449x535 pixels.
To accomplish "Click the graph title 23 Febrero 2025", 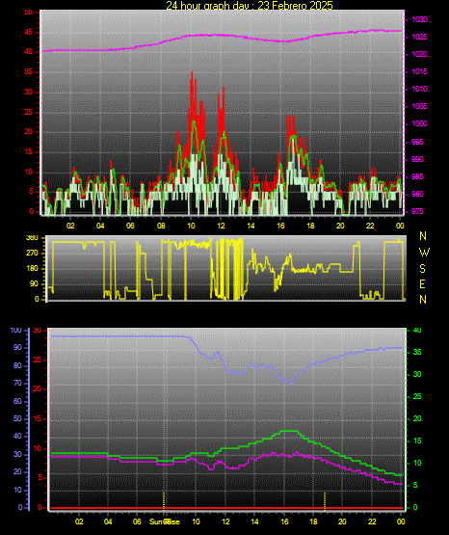I will click(250, 5).
